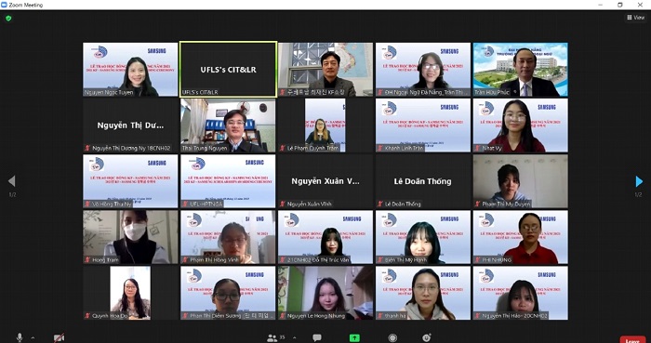651x343 pixels.
Task: Select UFLS's CIT&LR participant tile
Action: (x=228, y=70)
